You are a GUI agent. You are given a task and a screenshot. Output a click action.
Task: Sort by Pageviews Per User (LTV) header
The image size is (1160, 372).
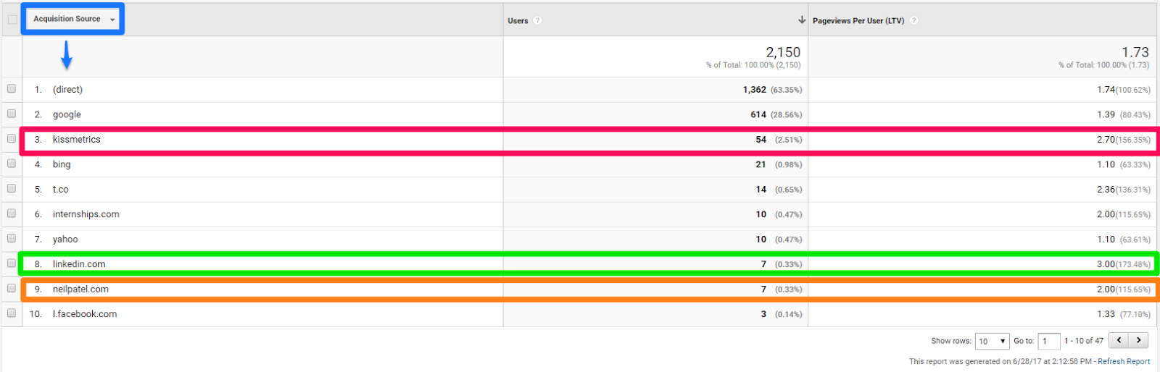click(x=858, y=21)
